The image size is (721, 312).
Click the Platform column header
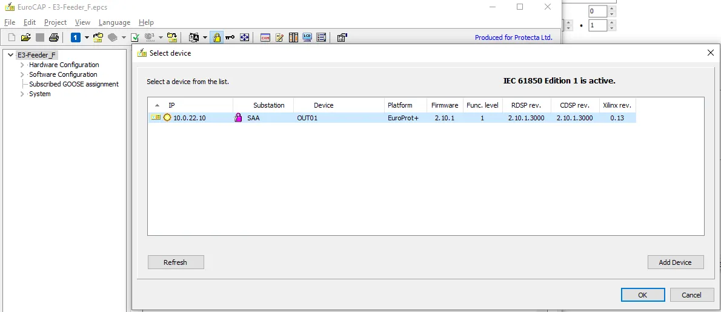(405, 105)
